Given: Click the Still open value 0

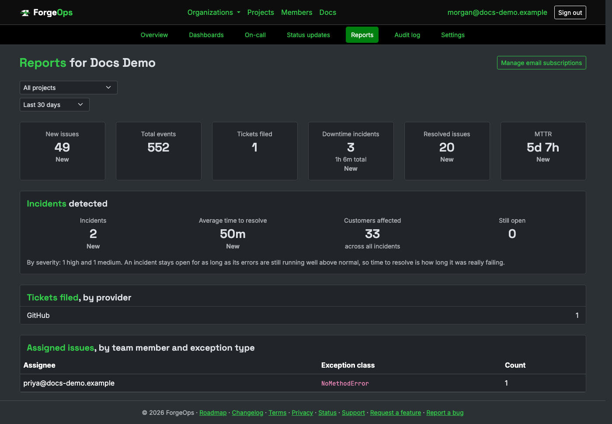Looking at the screenshot, I should pyautogui.click(x=512, y=234).
